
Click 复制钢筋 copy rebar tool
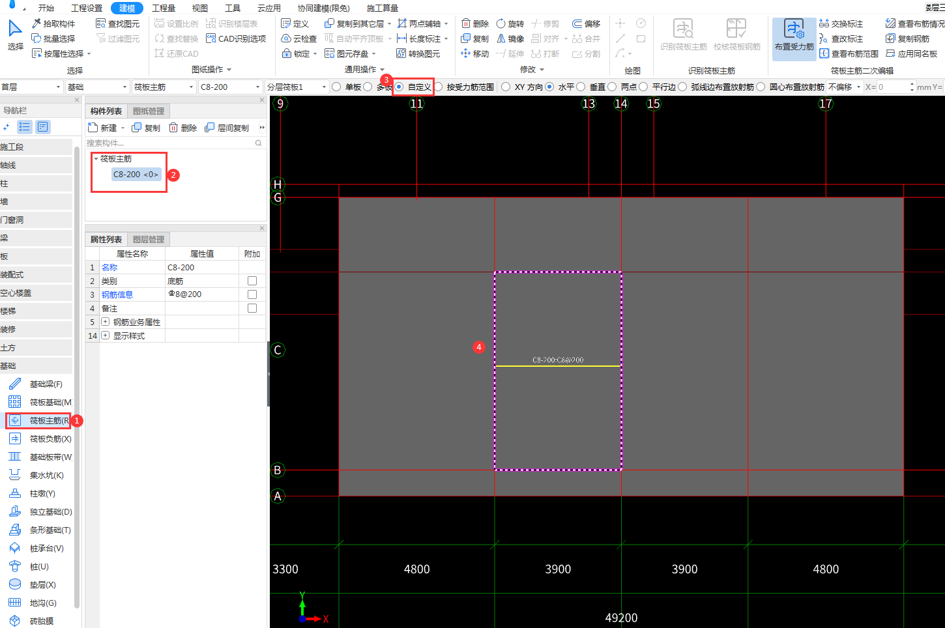908,38
